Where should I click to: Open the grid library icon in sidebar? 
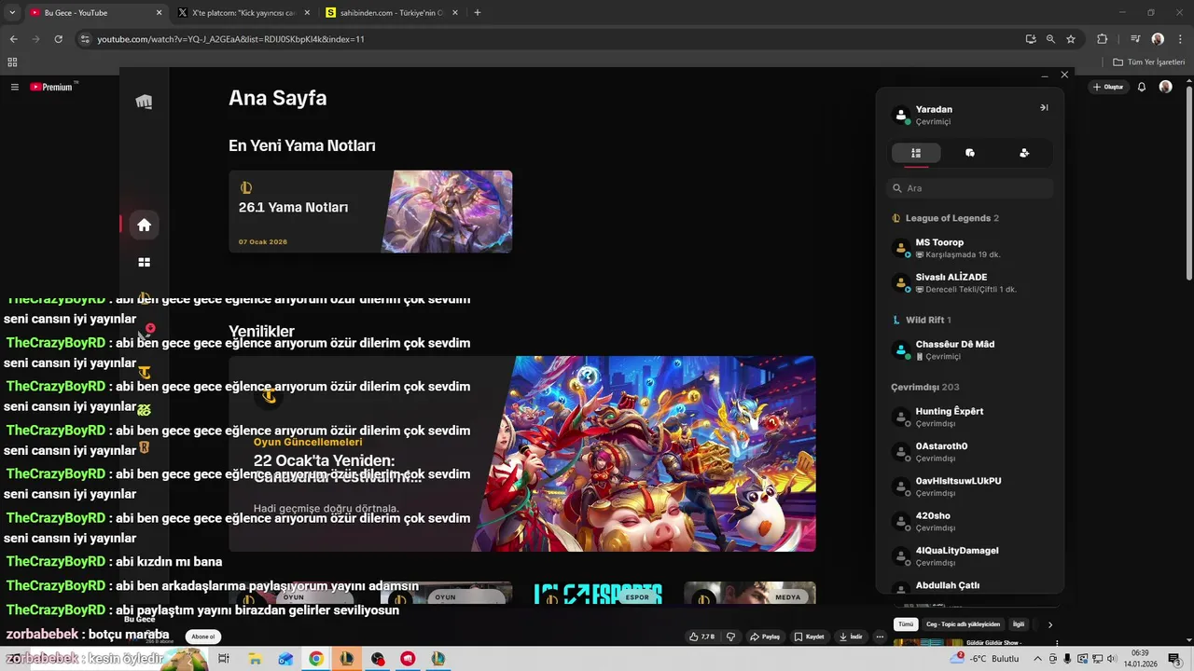point(144,263)
